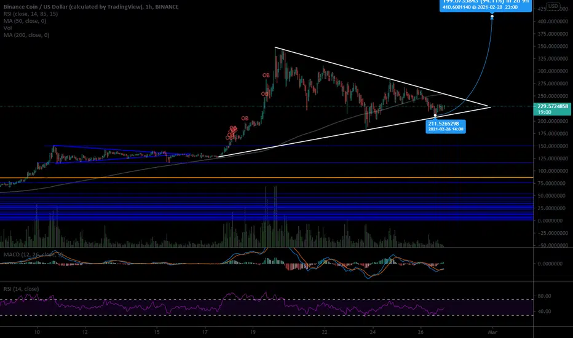Click the 211.5265298 price label dated 2021-02-26
Image resolution: width=573 pixels, height=338 pixels.
pyautogui.click(x=446, y=126)
